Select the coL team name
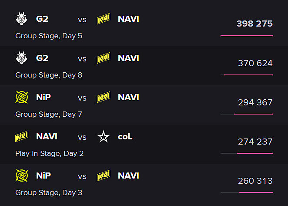Image resolution: width=288 pixels, height=206 pixels. tap(125, 137)
